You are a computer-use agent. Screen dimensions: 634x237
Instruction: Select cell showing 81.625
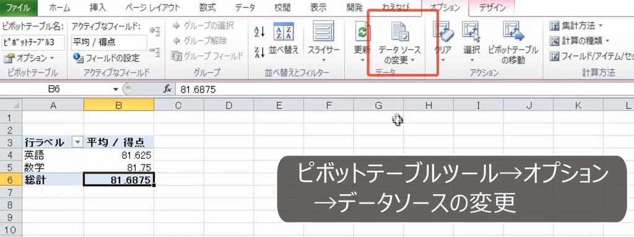(x=119, y=155)
